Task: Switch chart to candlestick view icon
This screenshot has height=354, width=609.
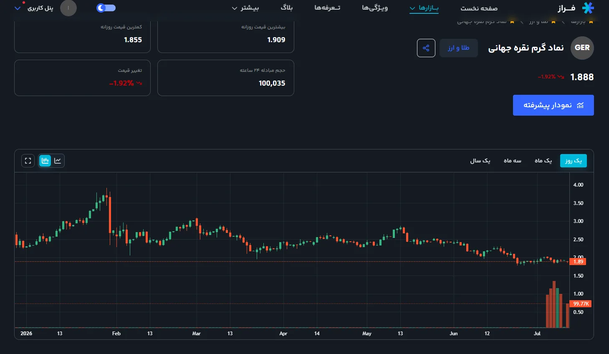Action: click(45, 161)
